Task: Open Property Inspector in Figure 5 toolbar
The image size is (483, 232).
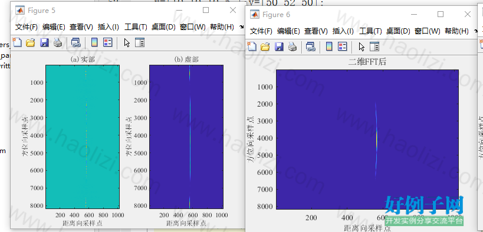Action: (140, 42)
